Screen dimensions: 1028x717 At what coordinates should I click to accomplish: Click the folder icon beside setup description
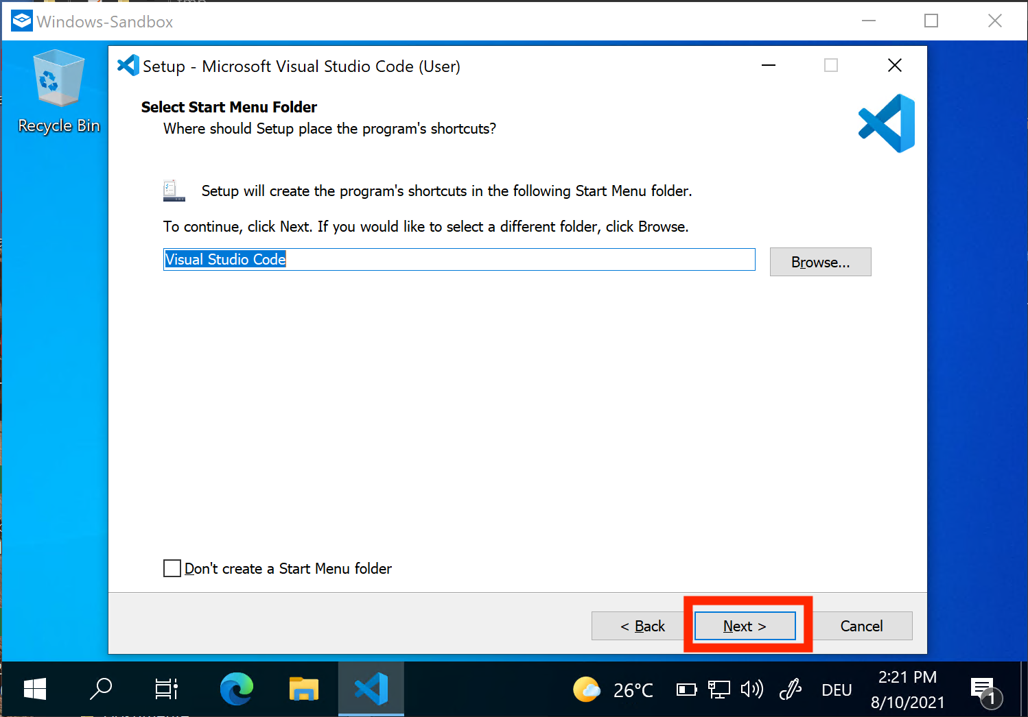tap(174, 191)
